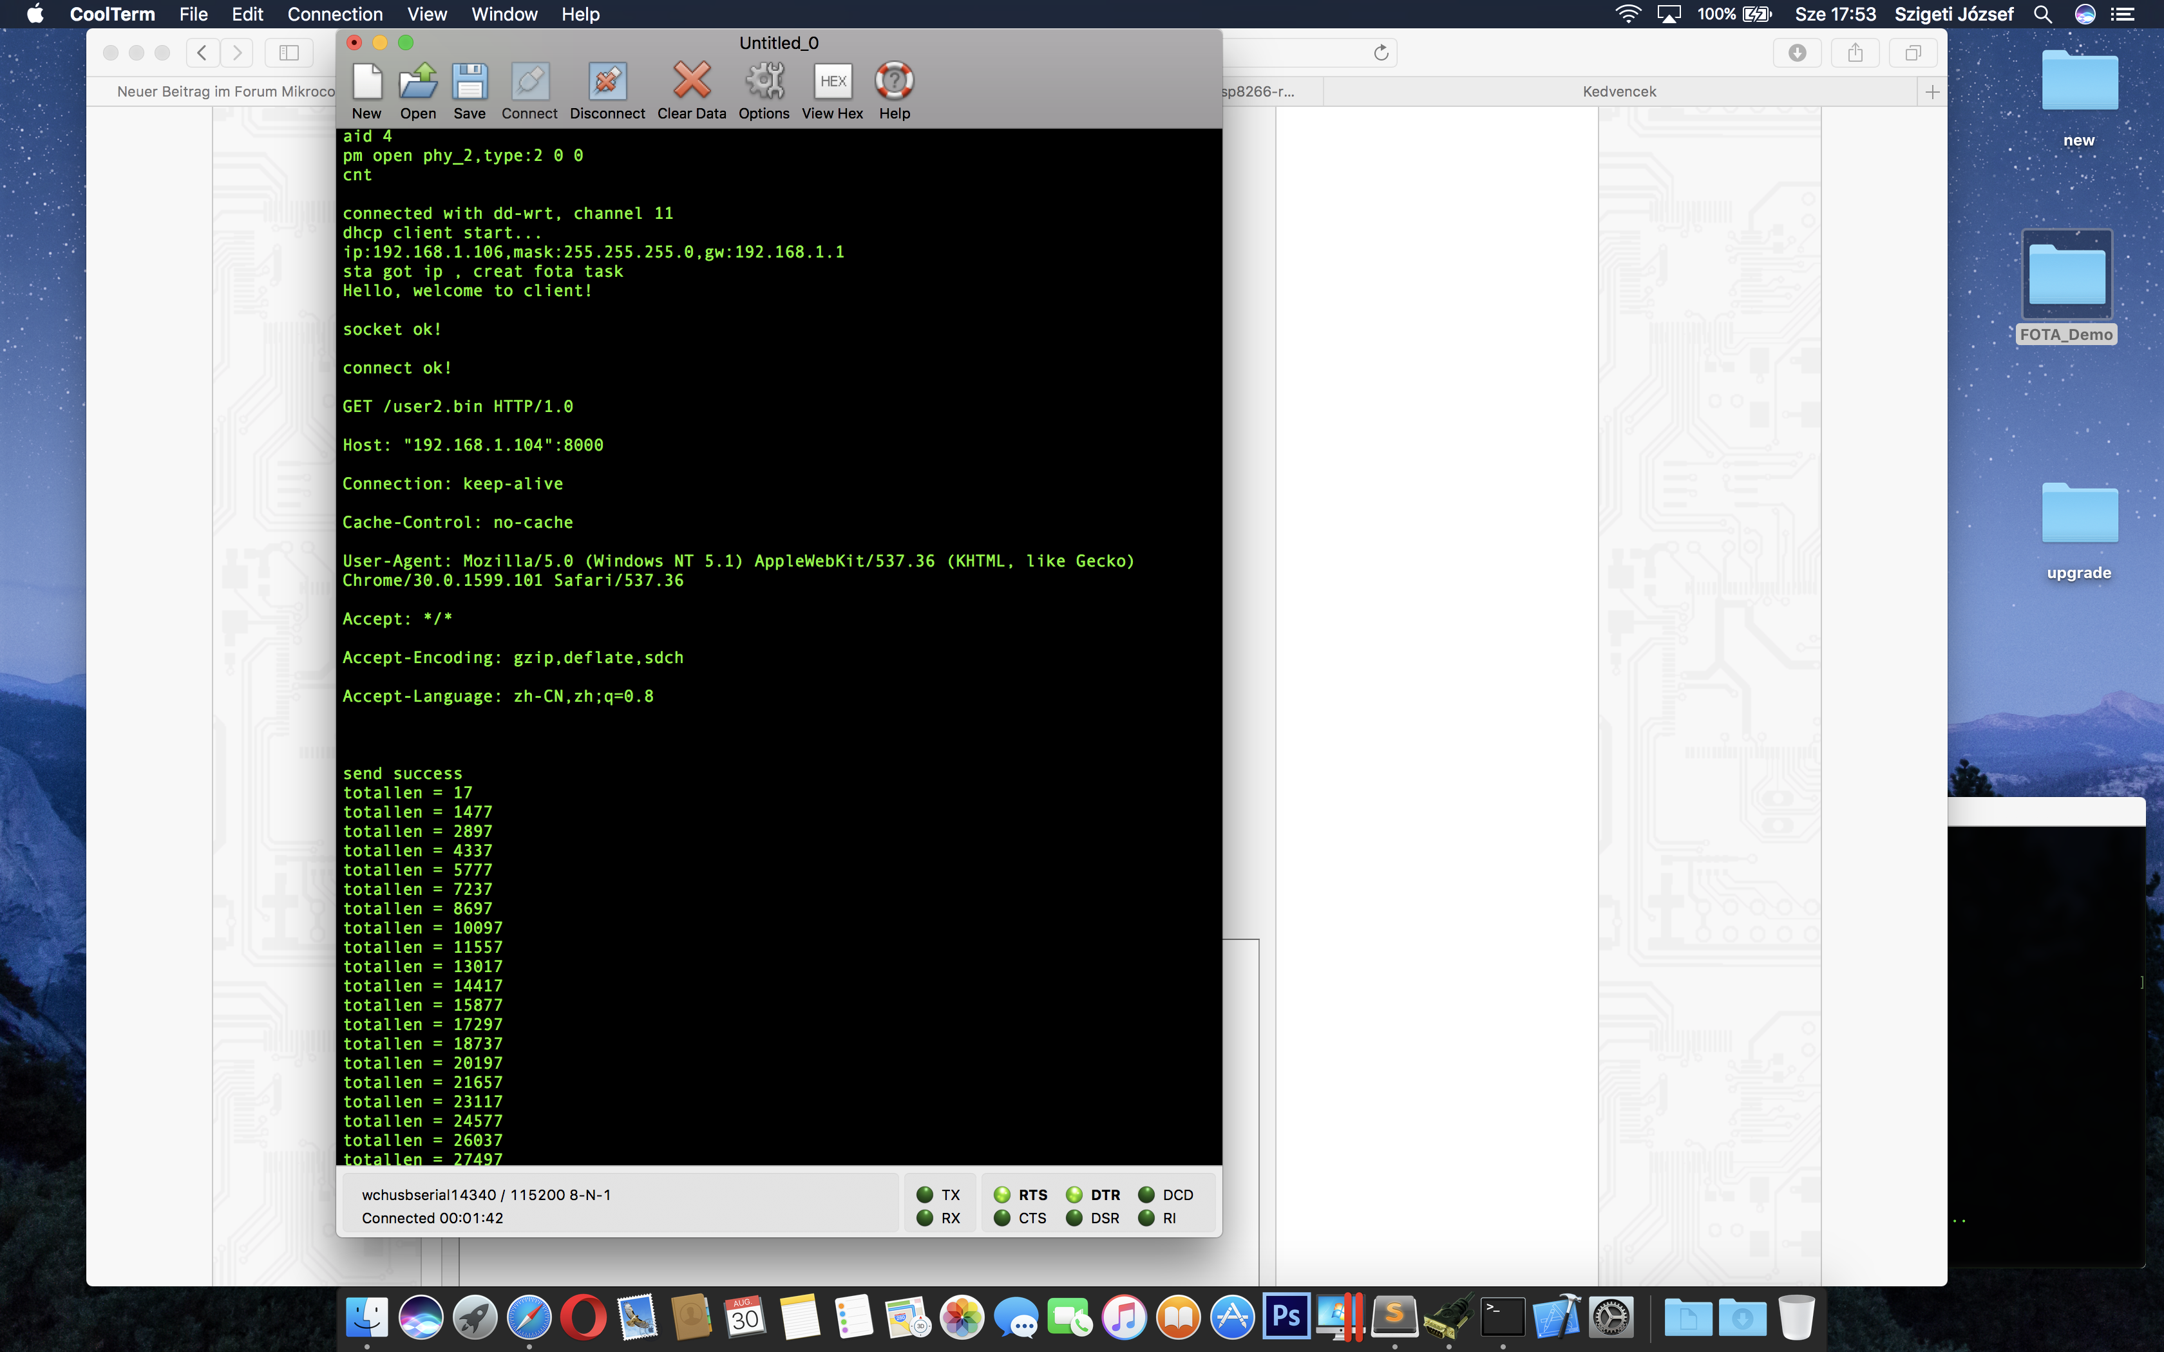Open the Wi-Fi status menu
The image size is (2164, 1352).
1628,14
